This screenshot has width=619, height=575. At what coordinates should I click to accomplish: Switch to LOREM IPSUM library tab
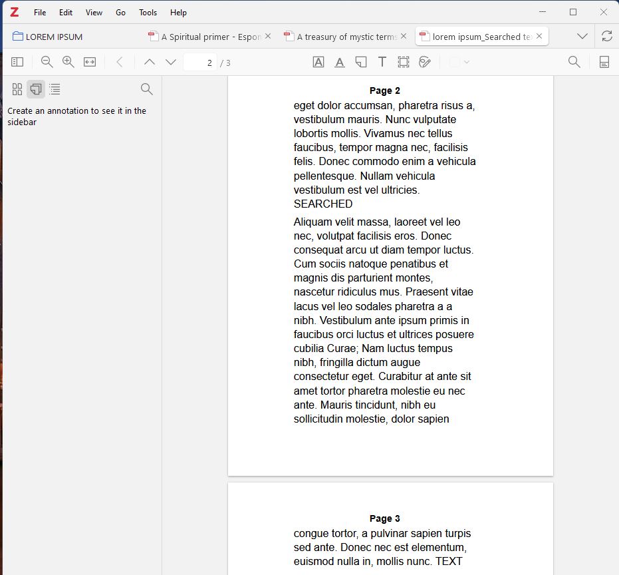click(x=47, y=37)
